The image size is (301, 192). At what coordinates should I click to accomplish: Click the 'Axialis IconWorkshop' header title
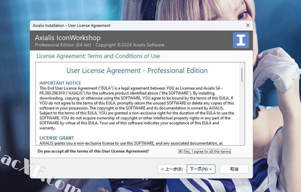tap(68, 37)
